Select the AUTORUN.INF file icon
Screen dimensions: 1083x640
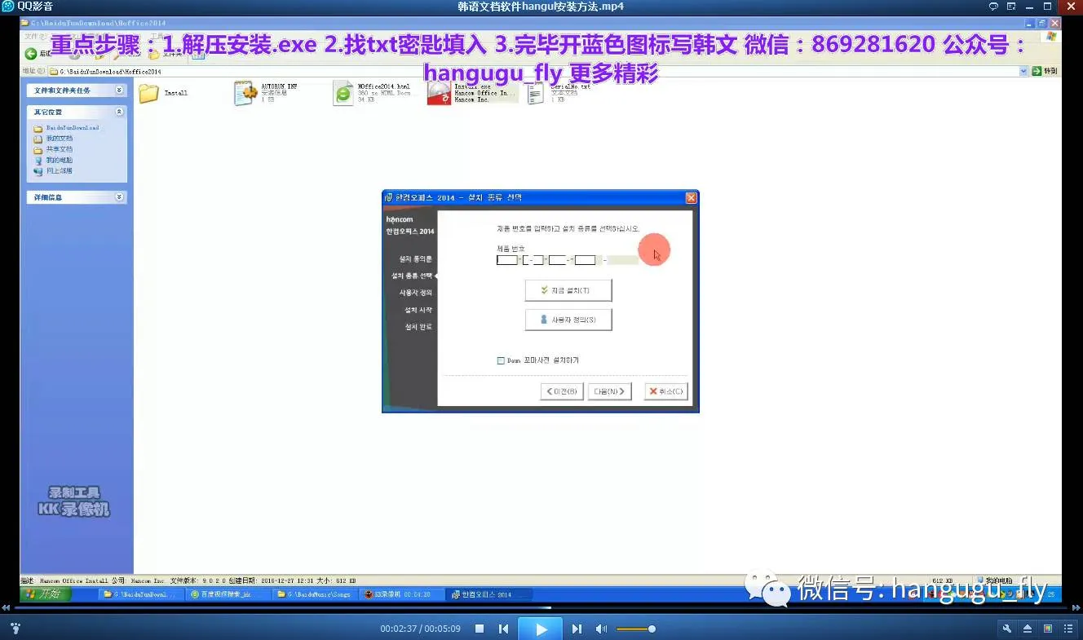click(245, 94)
